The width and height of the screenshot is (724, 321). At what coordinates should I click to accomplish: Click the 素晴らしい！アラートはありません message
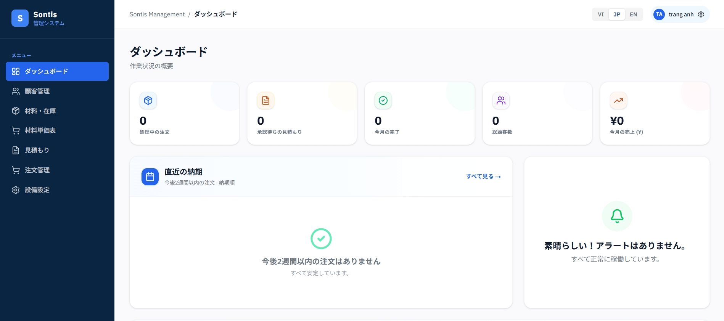(615, 246)
